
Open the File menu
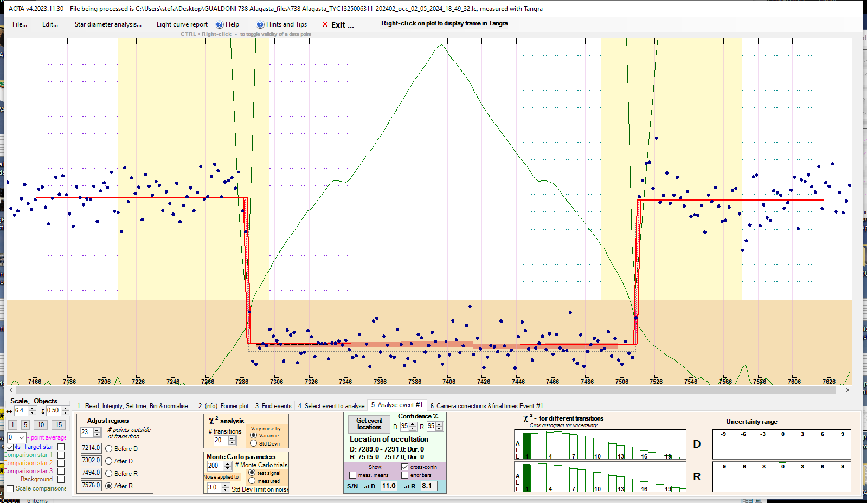tap(20, 24)
